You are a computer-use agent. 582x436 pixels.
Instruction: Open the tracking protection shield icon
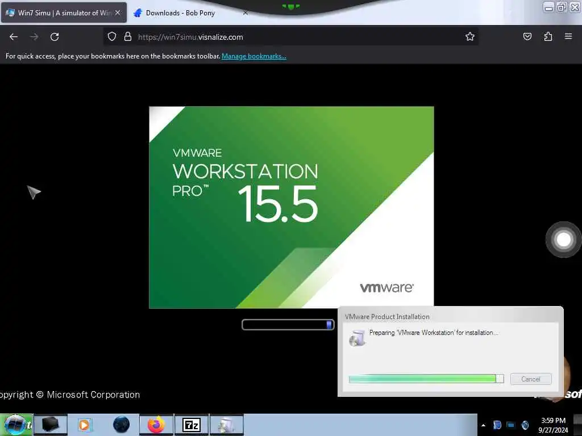[112, 36]
